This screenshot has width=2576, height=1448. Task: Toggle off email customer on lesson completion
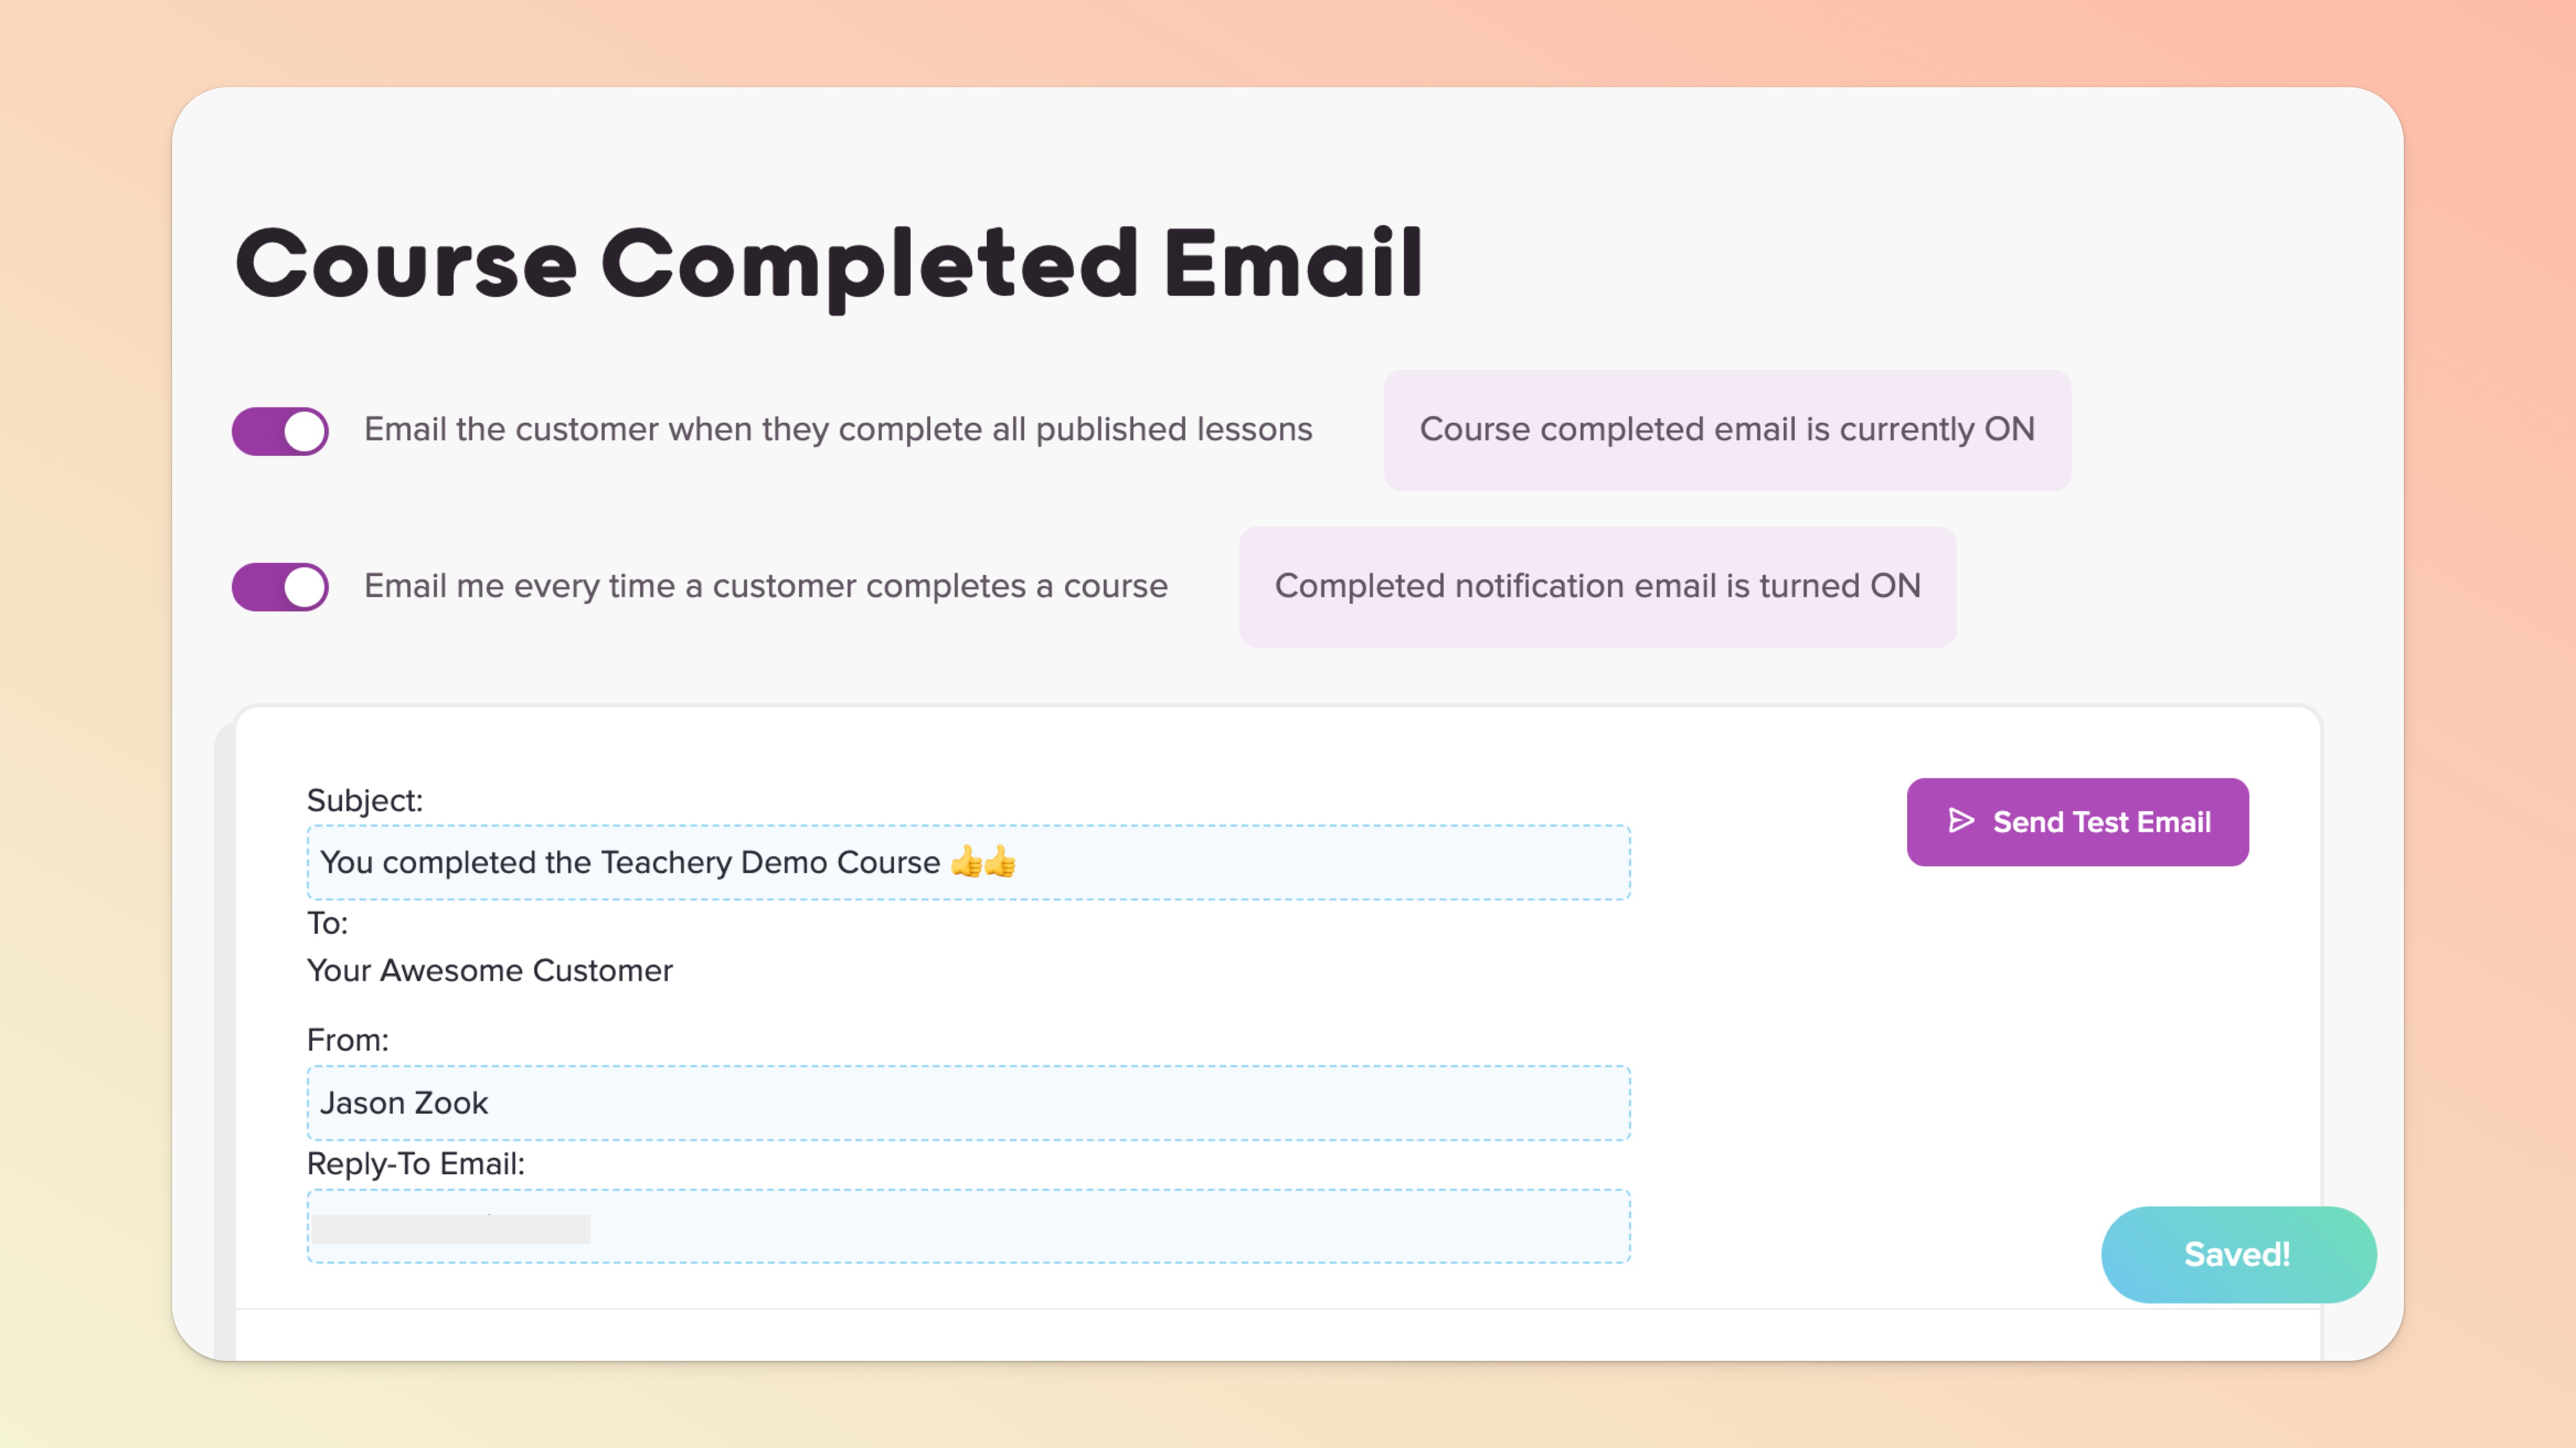(x=280, y=431)
